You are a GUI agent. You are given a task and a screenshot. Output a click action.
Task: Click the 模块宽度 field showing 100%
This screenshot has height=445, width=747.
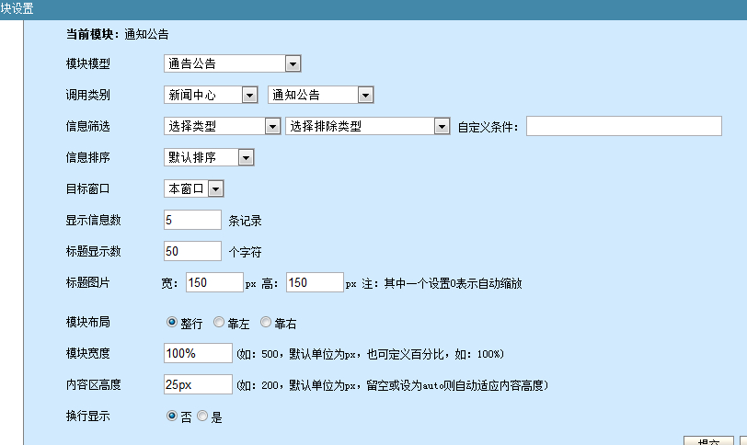pos(198,354)
